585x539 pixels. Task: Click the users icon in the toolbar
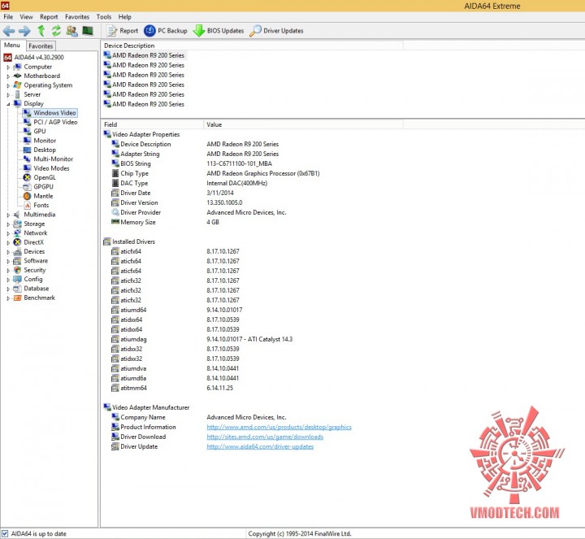72,31
